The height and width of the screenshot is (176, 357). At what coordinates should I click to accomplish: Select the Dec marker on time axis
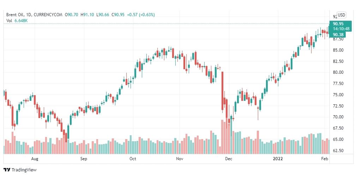[x=229, y=158]
